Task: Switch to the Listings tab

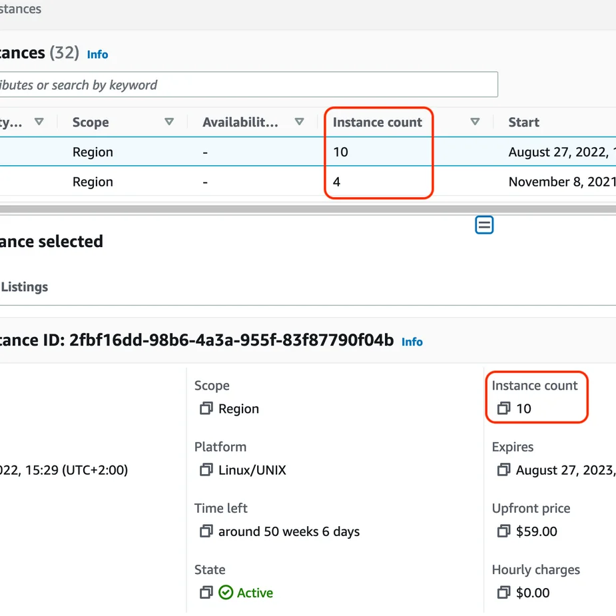Action: pos(25,286)
